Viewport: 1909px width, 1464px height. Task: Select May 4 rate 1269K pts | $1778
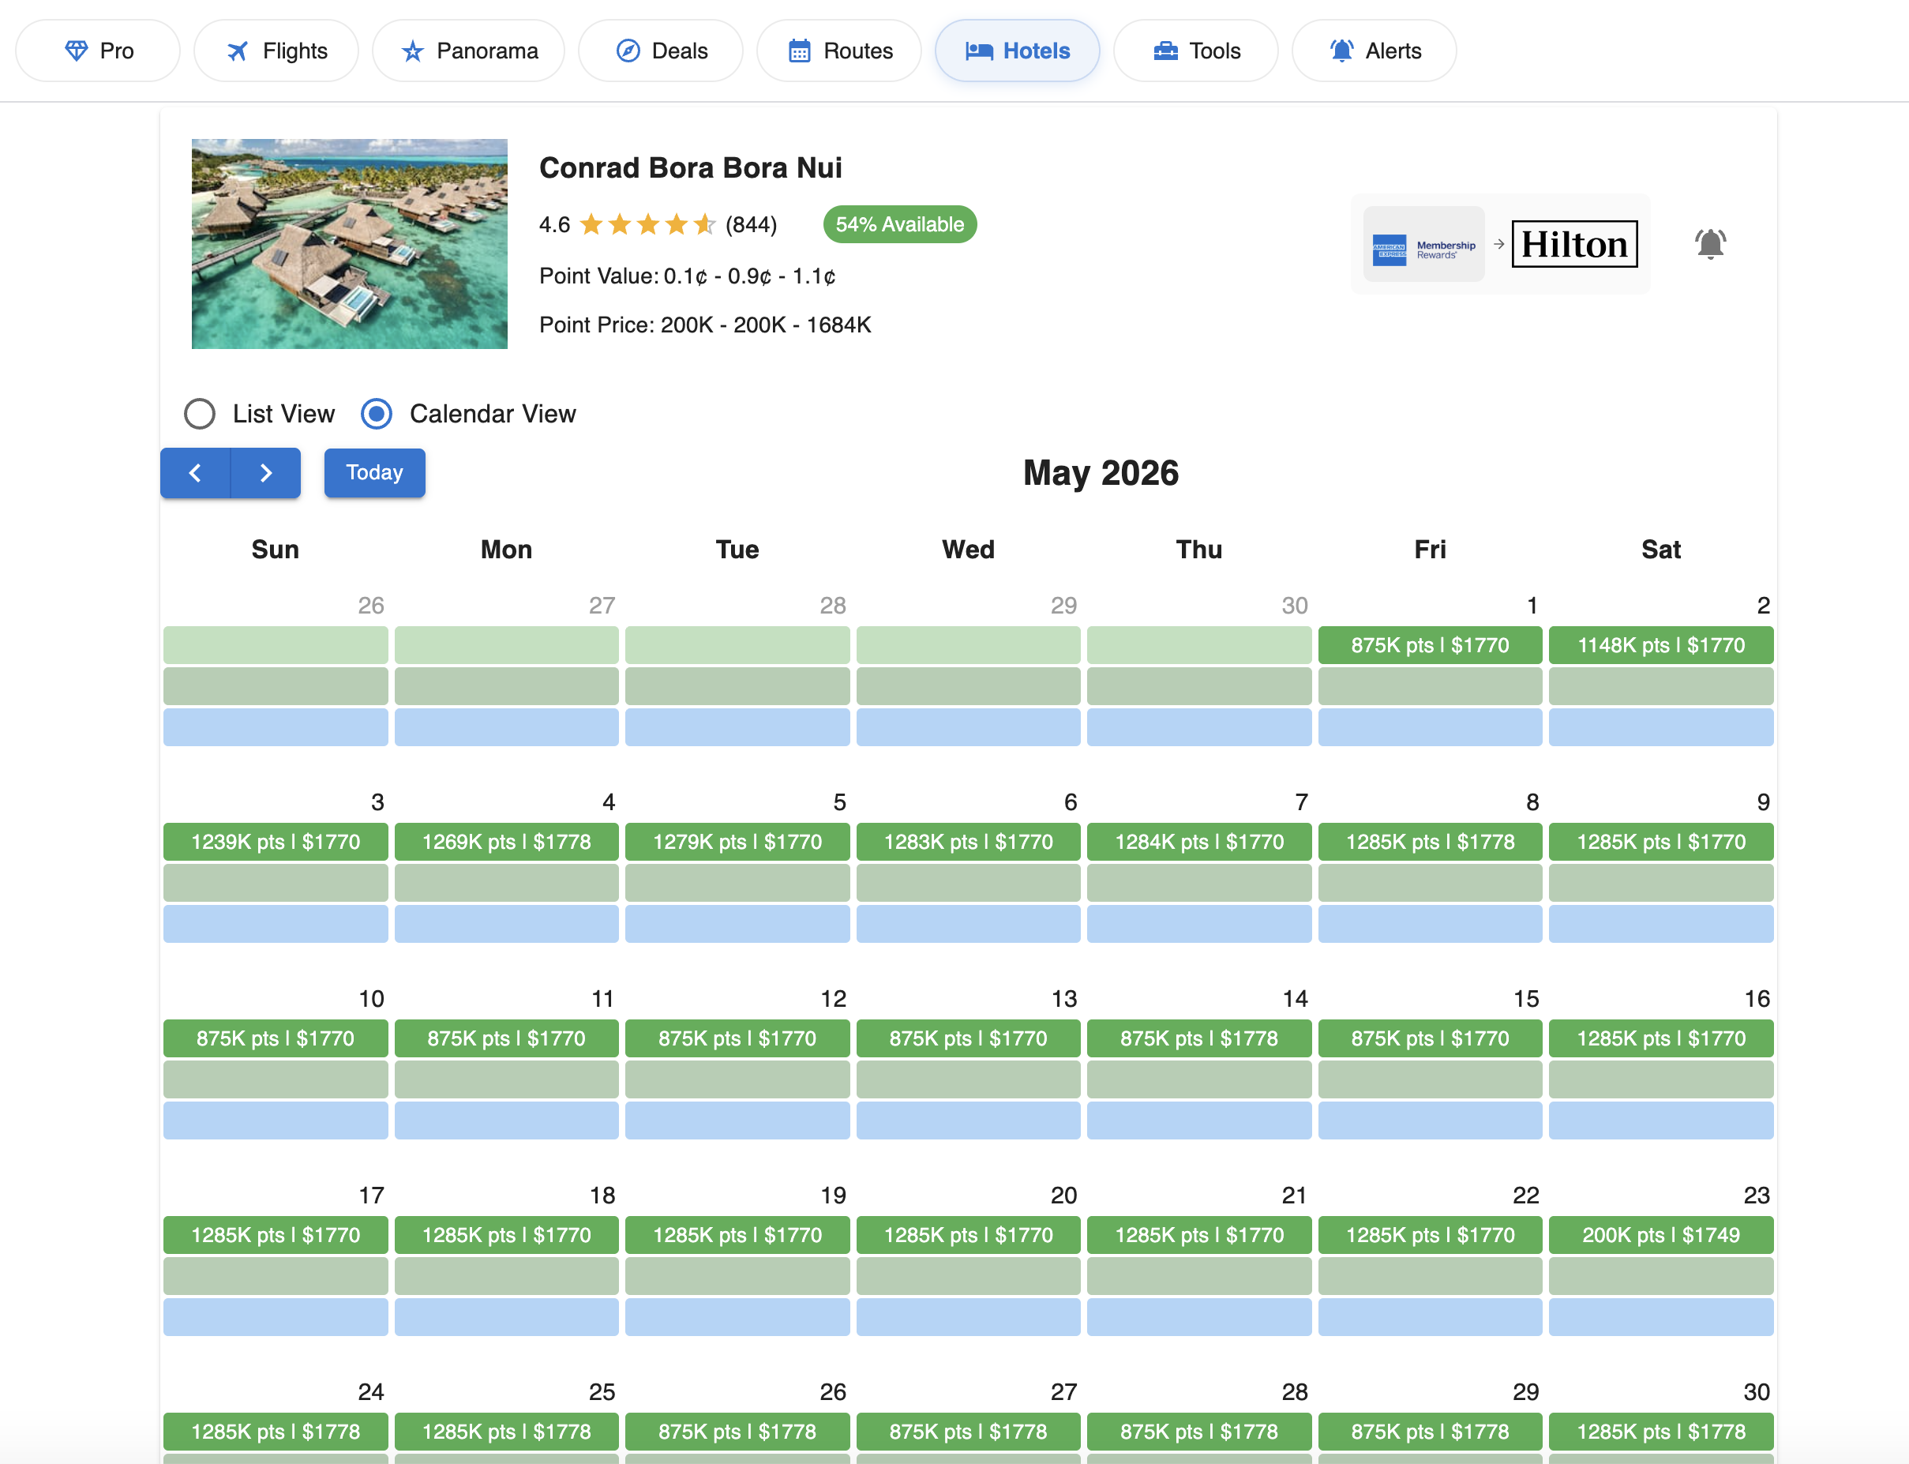click(506, 842)
